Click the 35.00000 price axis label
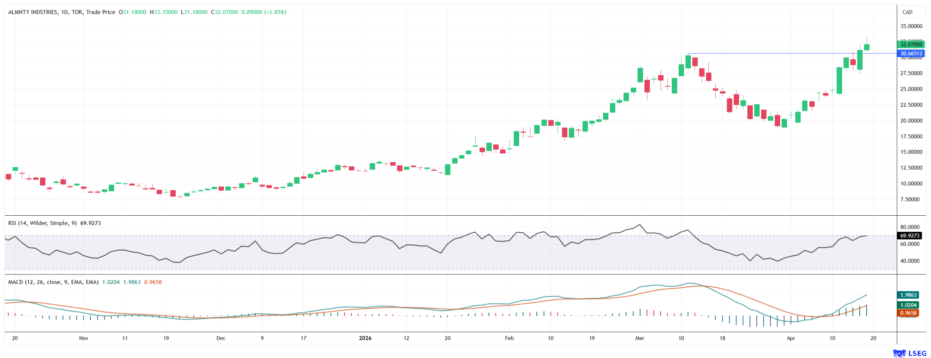Viewport: 931px width, 358px height. click(911, 26)
